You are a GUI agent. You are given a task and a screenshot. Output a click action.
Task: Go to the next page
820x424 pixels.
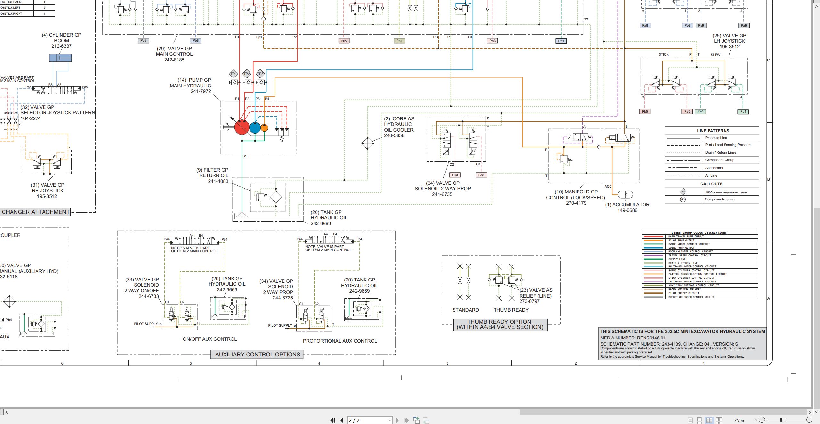[398, 420]
